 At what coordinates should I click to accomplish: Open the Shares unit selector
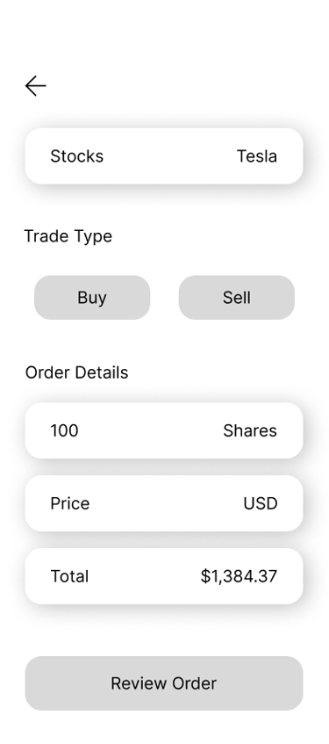[250, 430]
